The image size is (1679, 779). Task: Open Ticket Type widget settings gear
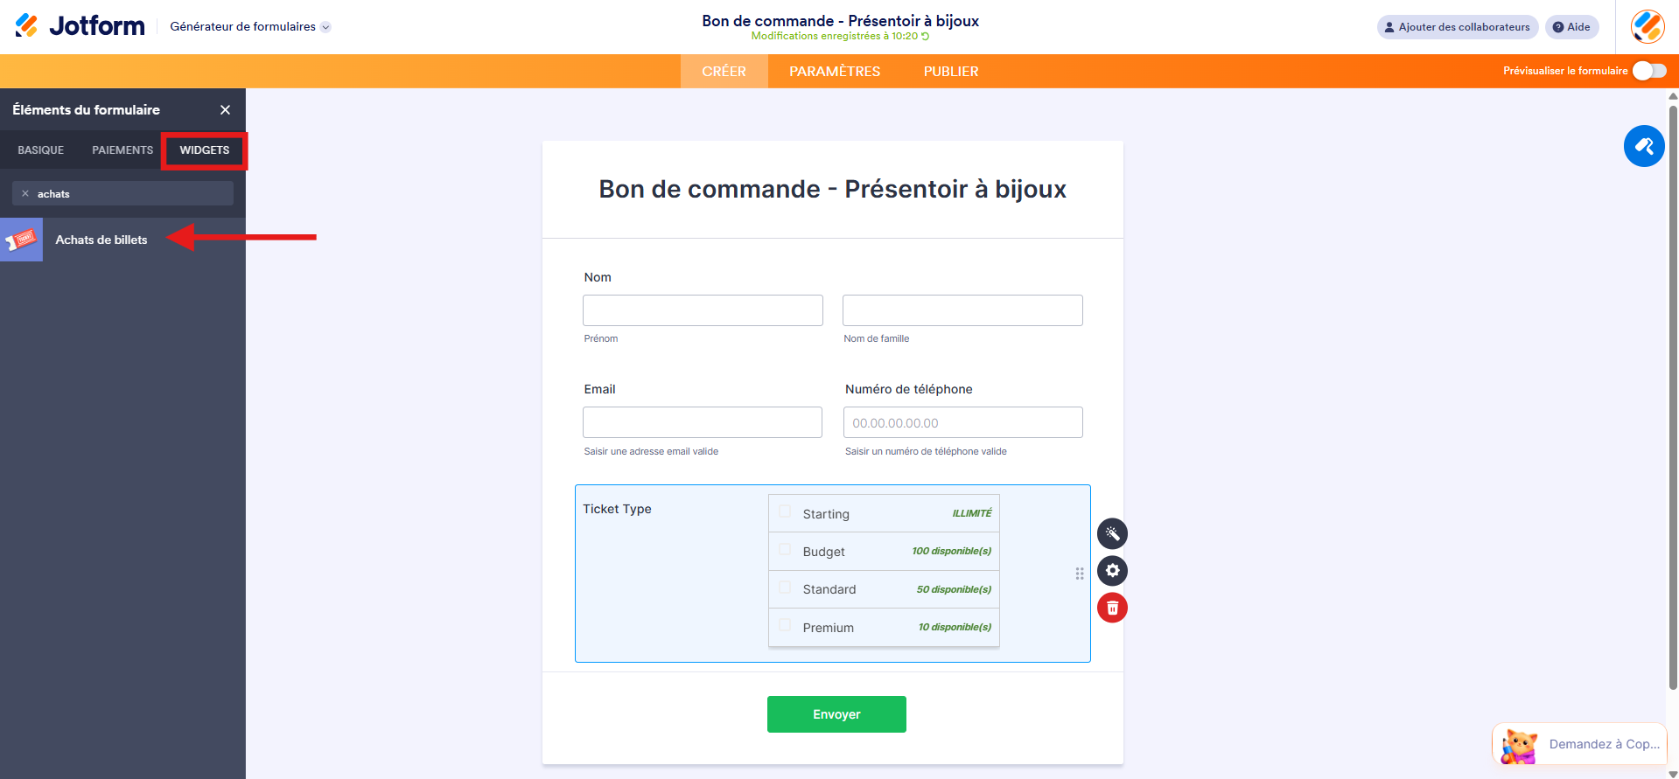click(x=1112, y=571)
